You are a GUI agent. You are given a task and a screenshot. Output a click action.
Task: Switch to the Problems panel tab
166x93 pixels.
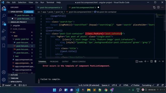(54, 61)
